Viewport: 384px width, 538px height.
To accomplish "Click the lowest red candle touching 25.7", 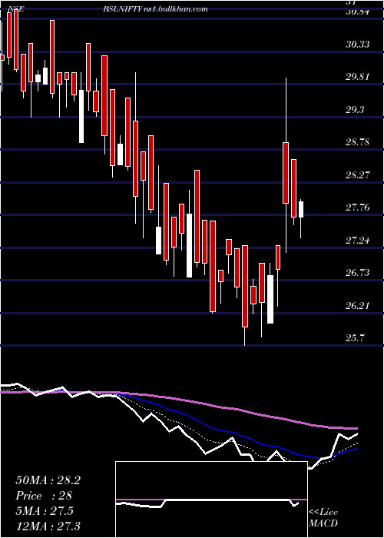I will point(245,286).
